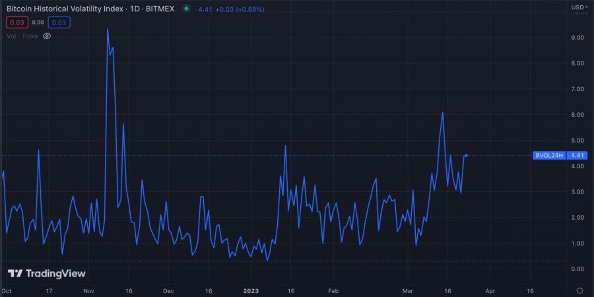Click the Dec label on time axis

coord(168,290)
